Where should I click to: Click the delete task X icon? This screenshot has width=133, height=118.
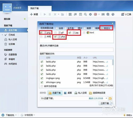[55, 14]
